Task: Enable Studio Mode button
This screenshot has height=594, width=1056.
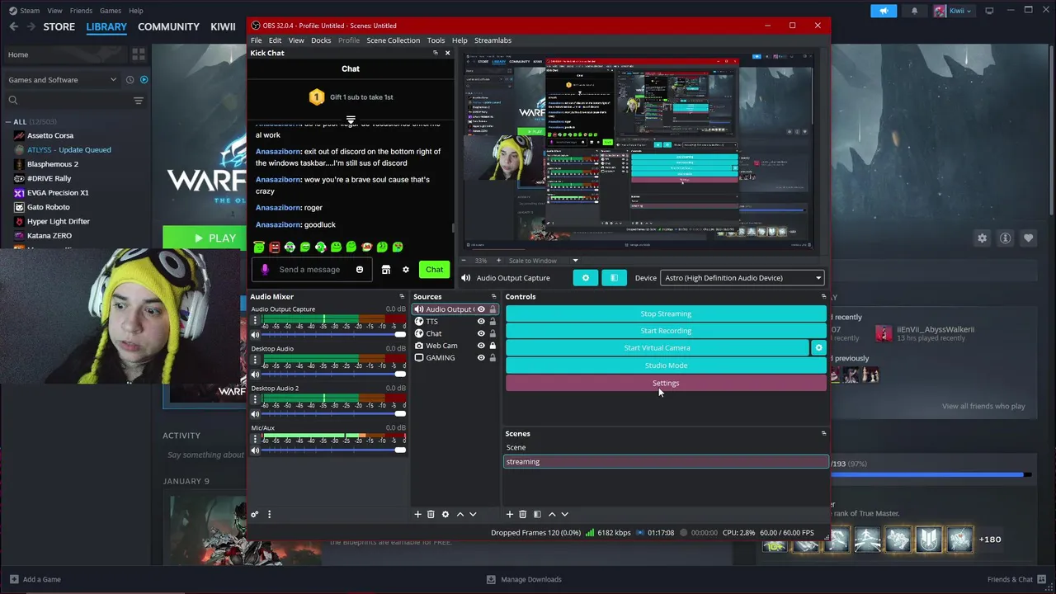Action: (666, 365)
